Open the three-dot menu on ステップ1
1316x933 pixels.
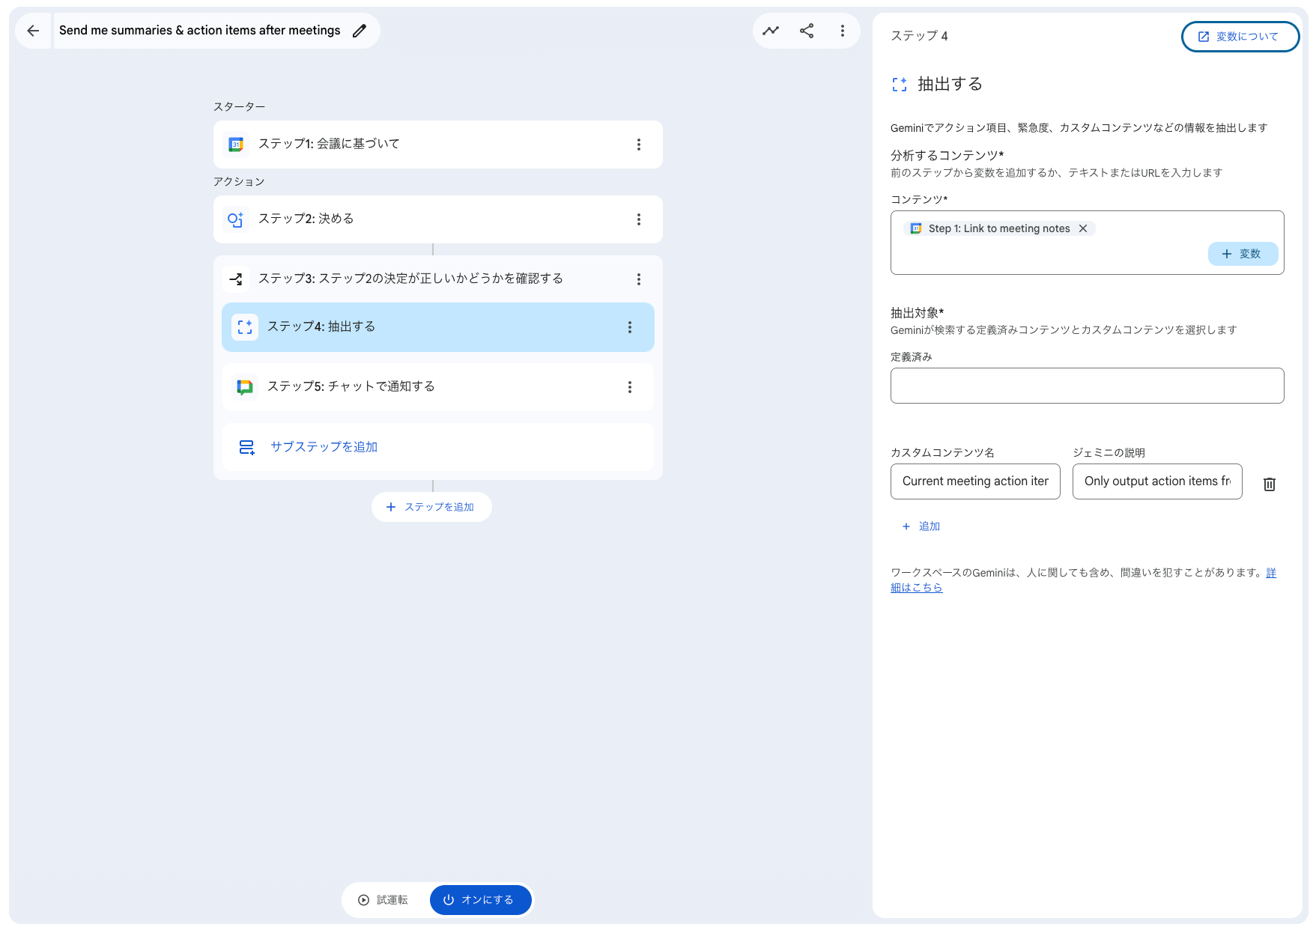tap(639, 144)
